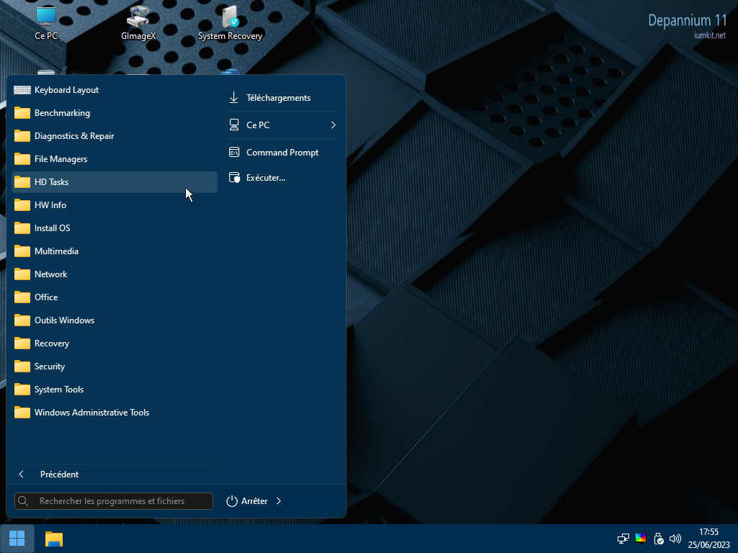Open the Outils Windows menu folder
Screen dimensions: 738x553
[115, 320]
